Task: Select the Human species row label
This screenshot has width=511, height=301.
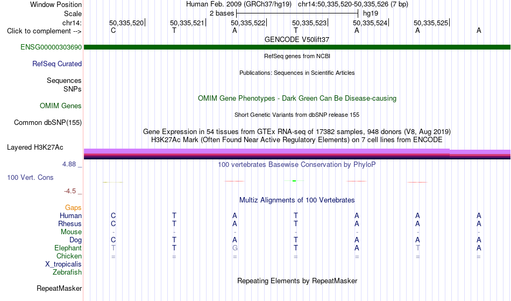Action: point(70,216)
